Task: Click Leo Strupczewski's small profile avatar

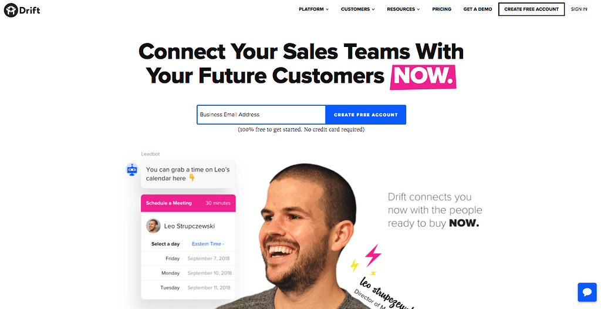Action: coord(153,226)
